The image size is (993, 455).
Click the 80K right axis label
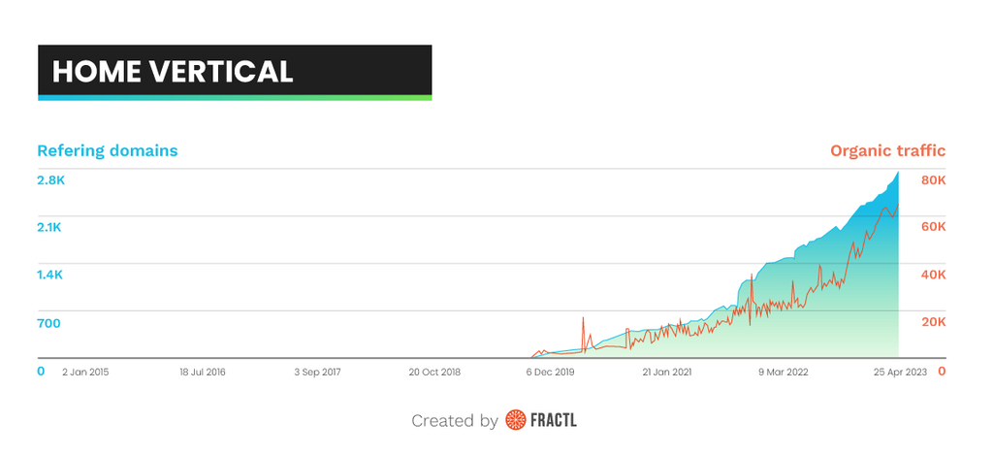tap(934, 180)
